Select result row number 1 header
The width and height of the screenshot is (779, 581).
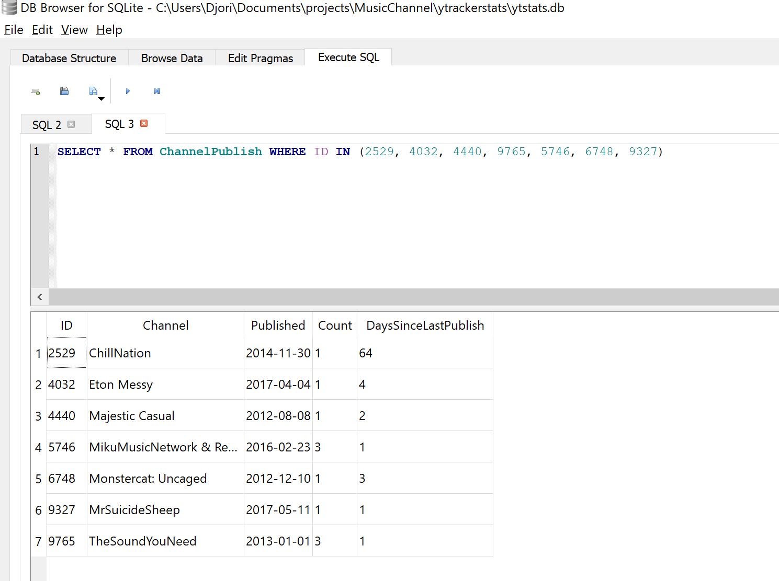[39, 353]
